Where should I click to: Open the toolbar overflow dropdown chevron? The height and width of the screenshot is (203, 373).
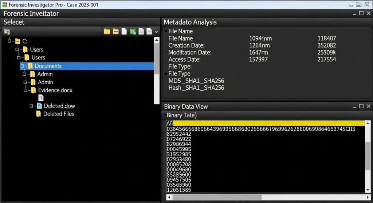156,32
